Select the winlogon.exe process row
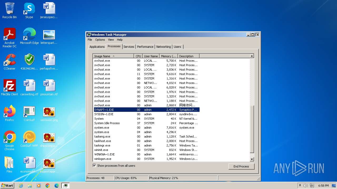The width and height of the screenshot is (337, 189). 146,159
